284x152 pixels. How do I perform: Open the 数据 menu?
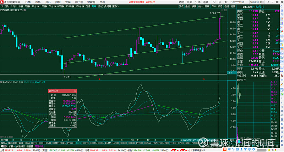(58, 2)
